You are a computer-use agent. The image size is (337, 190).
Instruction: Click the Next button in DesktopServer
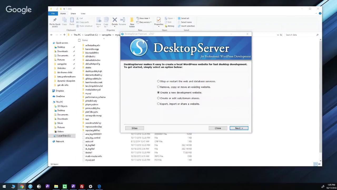pyautogui.click(x=239, y=128)
